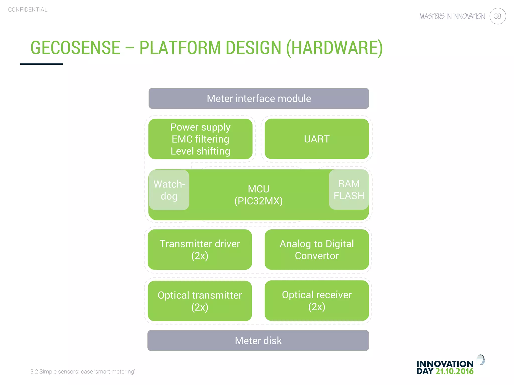Click the Optical transmitter (2x) block
This screenshot has width=514, height=385.
pyautogui.click(x=200, y=301)
